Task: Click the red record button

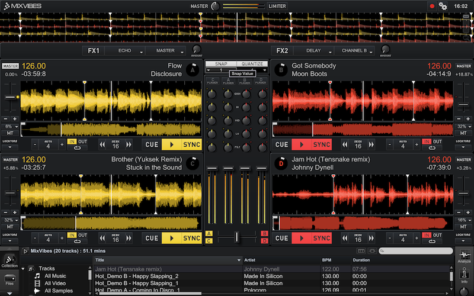Action: point(432,6)
